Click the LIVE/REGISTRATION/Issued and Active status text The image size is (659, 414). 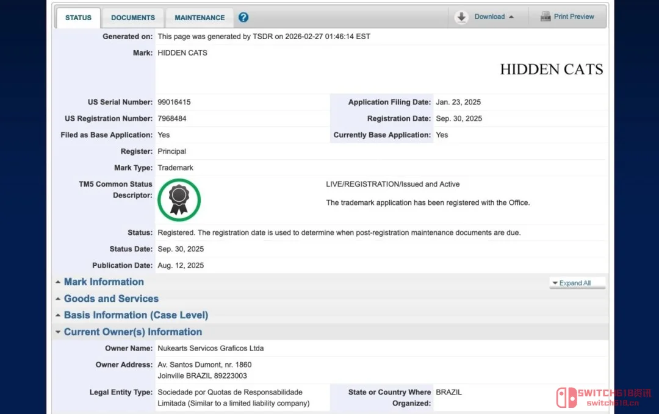[x=393, y=184]
